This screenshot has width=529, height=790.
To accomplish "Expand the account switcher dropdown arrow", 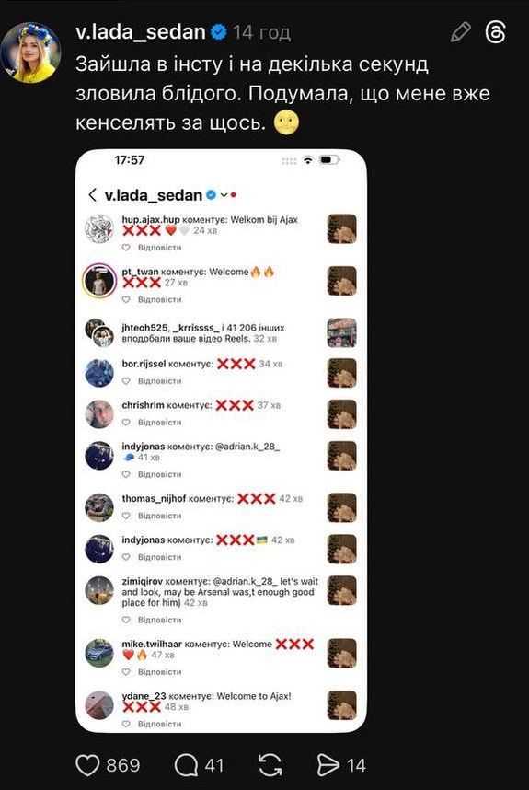I will tap(224, 195).
